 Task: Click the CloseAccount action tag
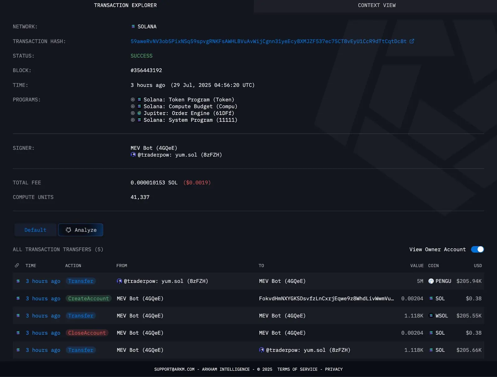[87, 333]
